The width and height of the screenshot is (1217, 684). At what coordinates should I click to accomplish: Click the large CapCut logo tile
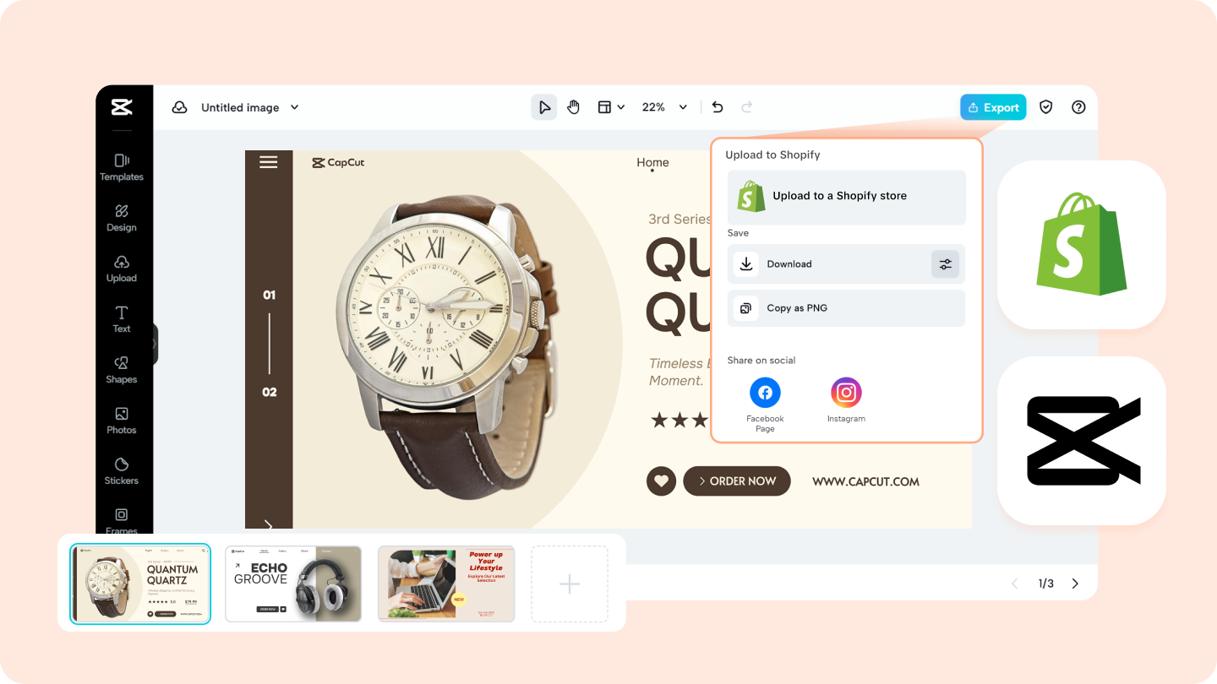1082,441
